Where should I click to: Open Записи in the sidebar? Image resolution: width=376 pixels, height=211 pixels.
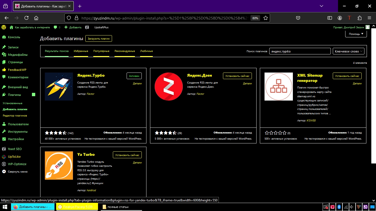13,47
